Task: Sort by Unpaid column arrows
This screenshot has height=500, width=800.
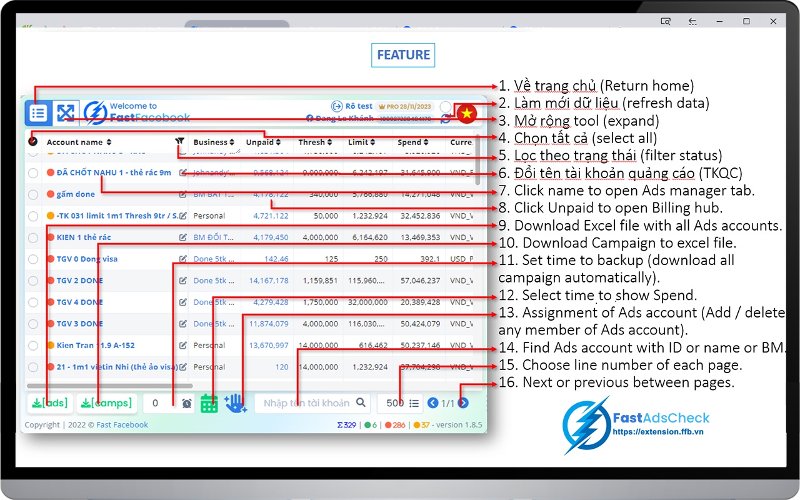Action: tap(278, 142)
